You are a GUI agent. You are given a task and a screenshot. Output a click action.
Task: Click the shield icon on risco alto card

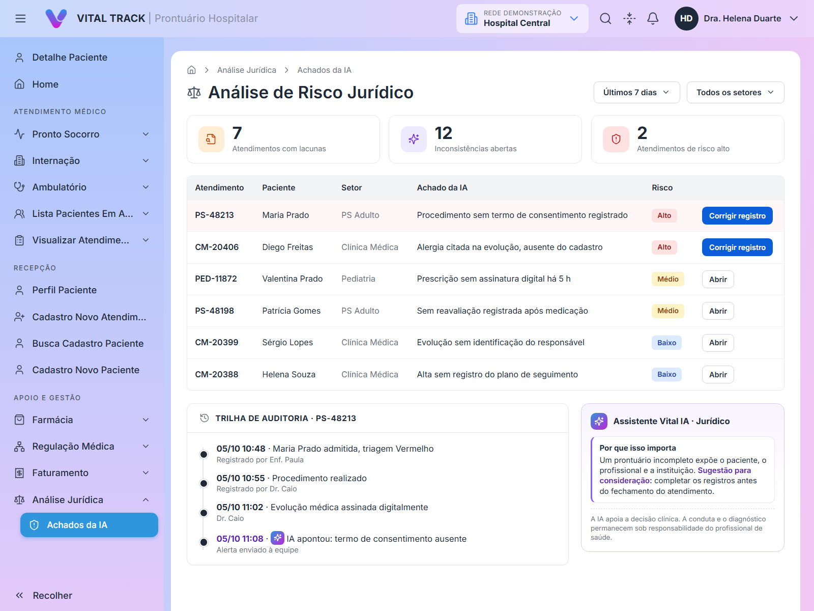[616, 139]
